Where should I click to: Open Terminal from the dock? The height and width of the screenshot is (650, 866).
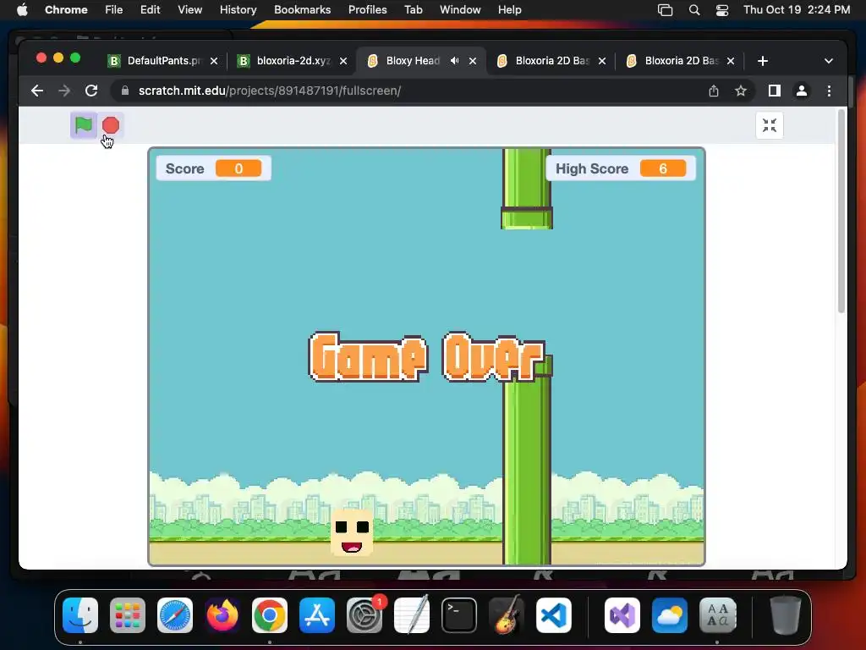coord(459,615)
